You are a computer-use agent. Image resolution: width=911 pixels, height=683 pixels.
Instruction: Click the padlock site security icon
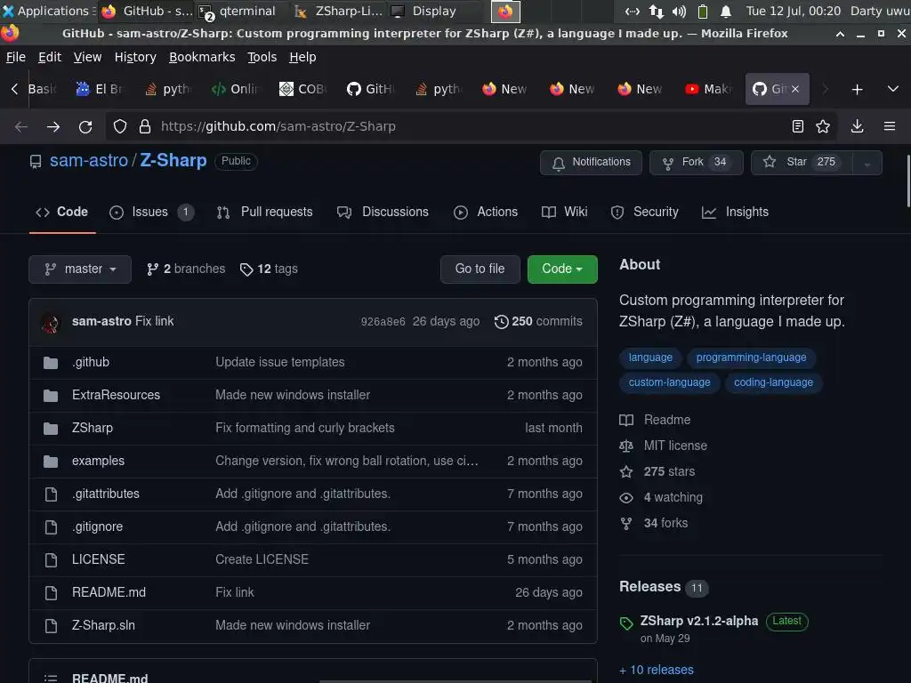point(145,126)
